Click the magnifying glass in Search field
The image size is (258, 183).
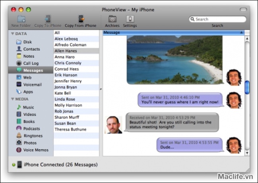[x=192, y=19]
